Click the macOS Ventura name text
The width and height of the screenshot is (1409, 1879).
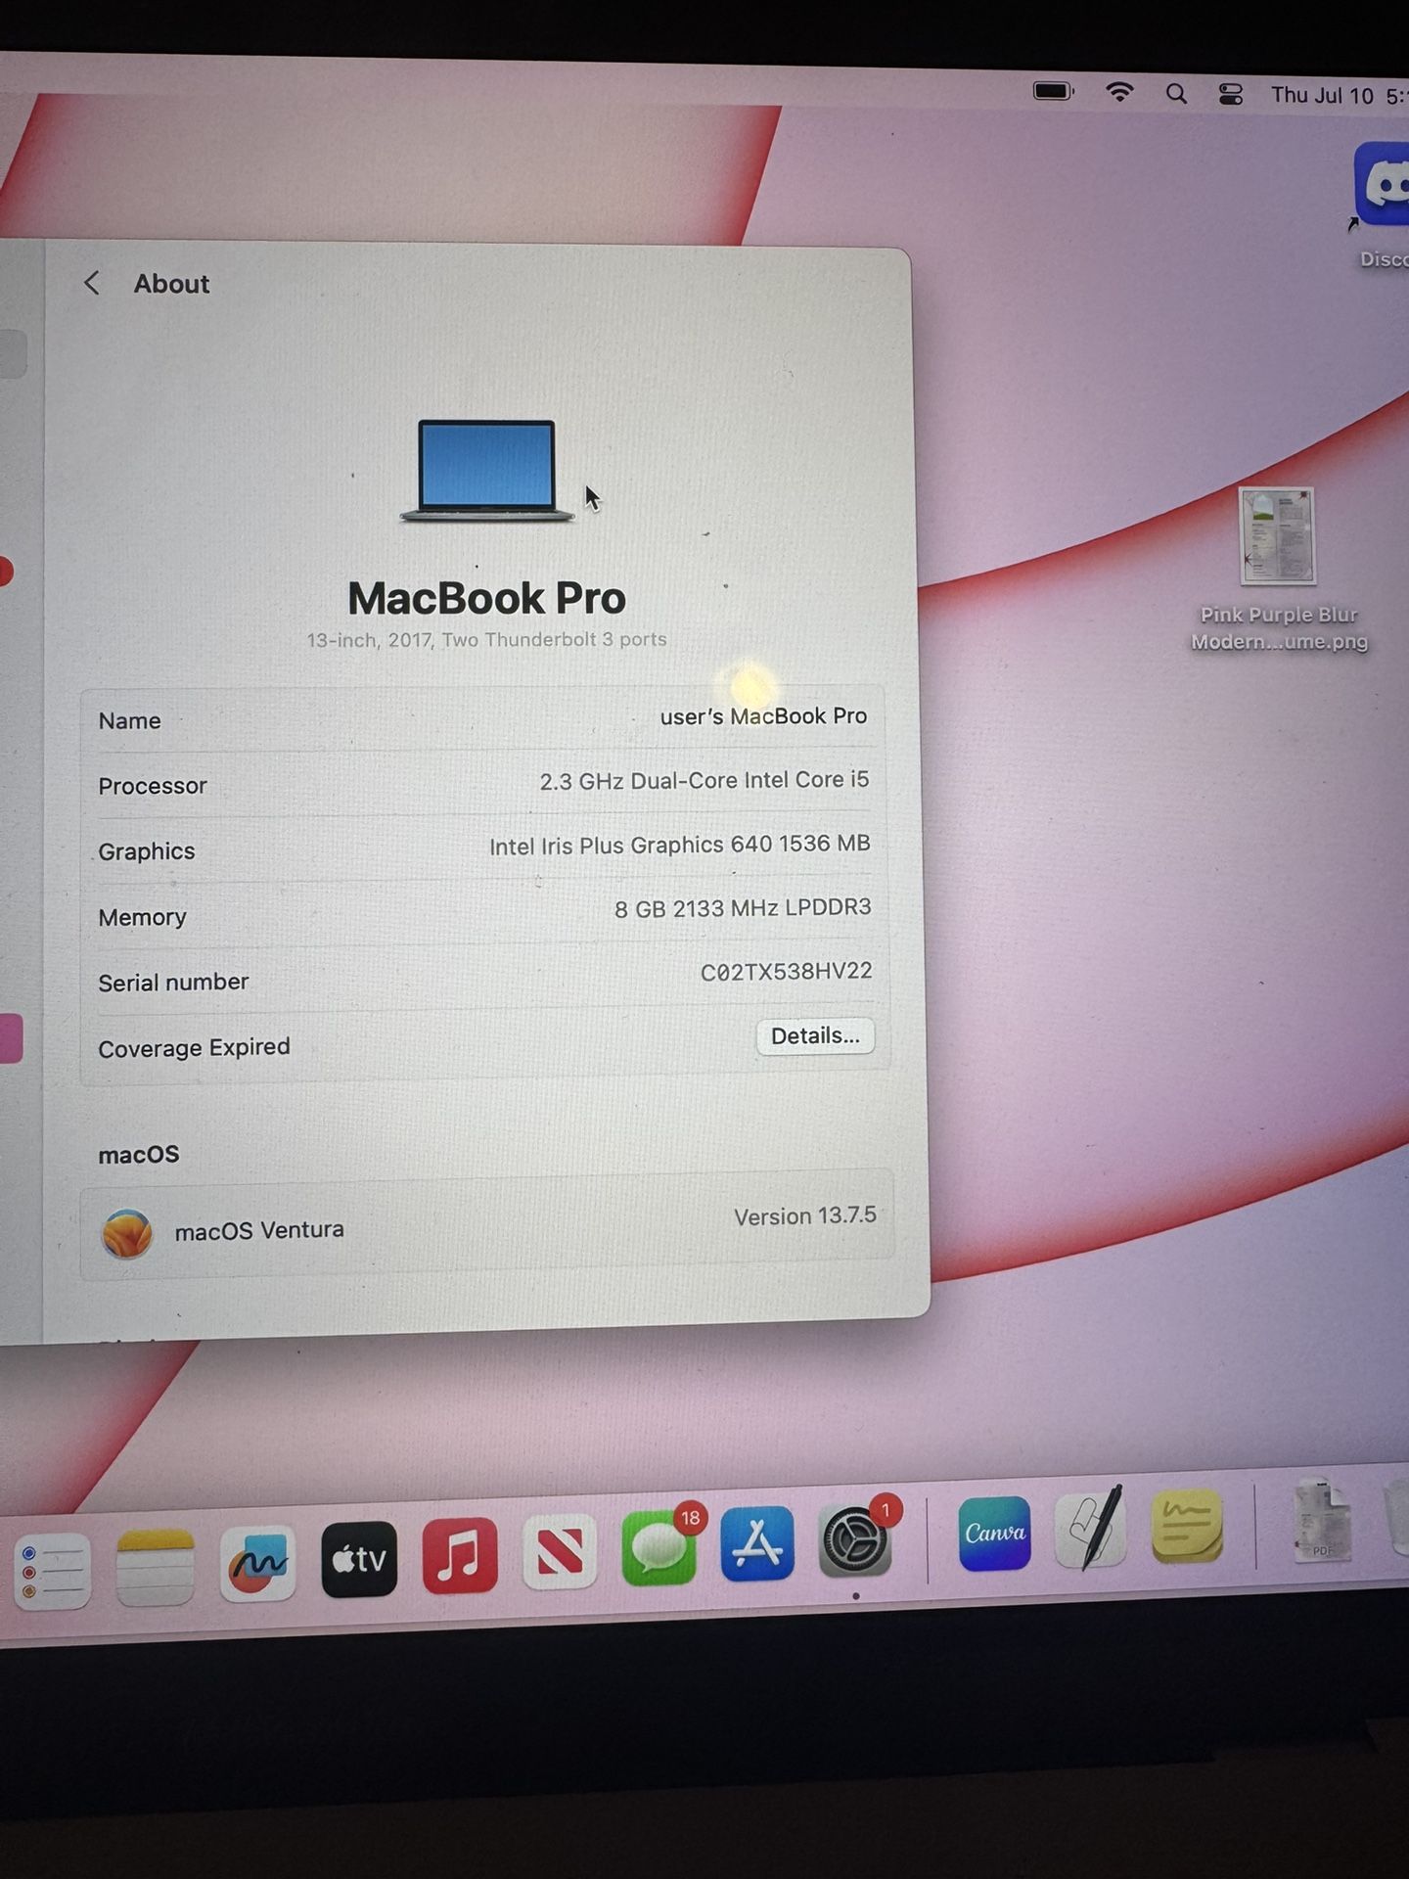point(259,1230)
